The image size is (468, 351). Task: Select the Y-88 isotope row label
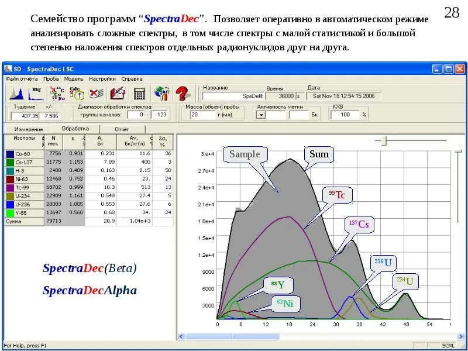tap(21, 213)
